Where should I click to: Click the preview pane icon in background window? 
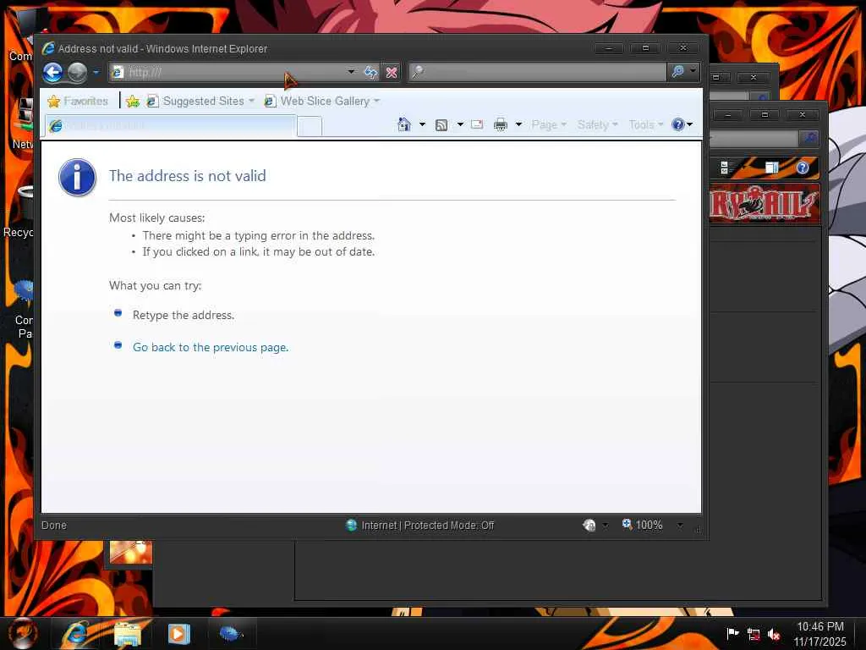pyautogui.click(x=771, y=167)
